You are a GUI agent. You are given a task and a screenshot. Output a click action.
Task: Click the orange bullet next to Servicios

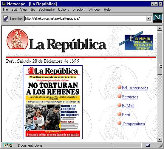pyautogui.click(x=119, y=96)
